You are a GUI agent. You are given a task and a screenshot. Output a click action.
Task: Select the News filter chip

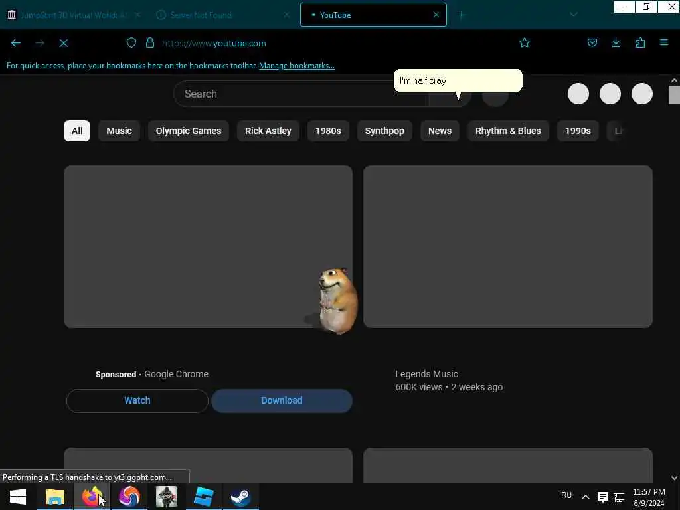(x=440, y=131)
